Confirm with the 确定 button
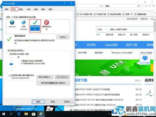Image resolution: width=156 pixels, height=117 pixels. click(38, 102)
